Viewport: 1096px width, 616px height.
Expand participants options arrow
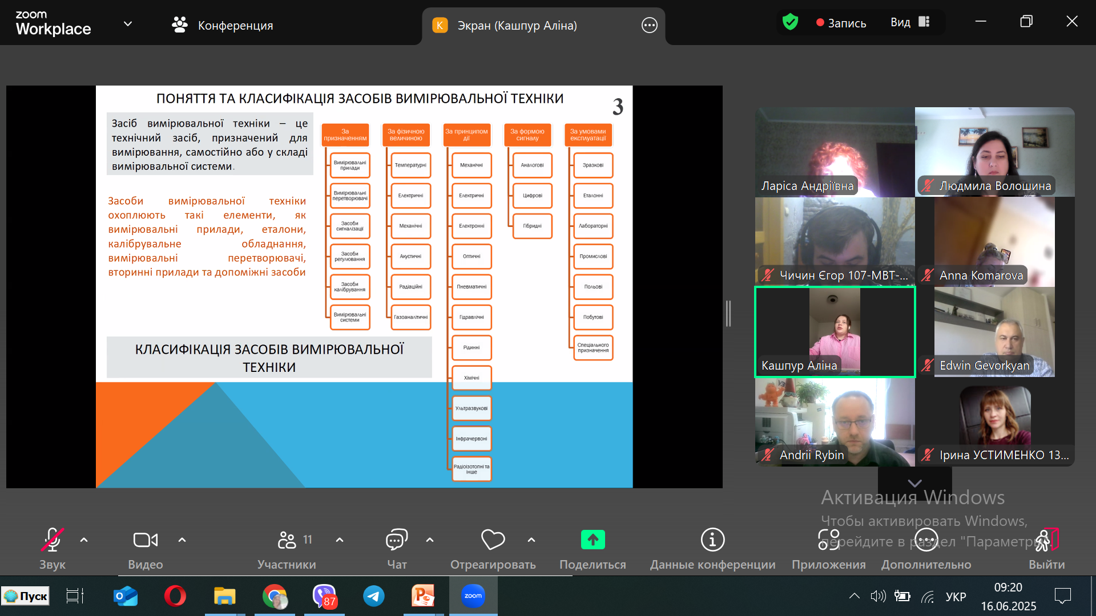click(340, 540)
